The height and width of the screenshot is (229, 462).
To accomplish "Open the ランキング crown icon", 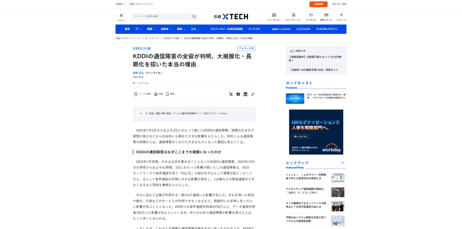I will (311, 16).
